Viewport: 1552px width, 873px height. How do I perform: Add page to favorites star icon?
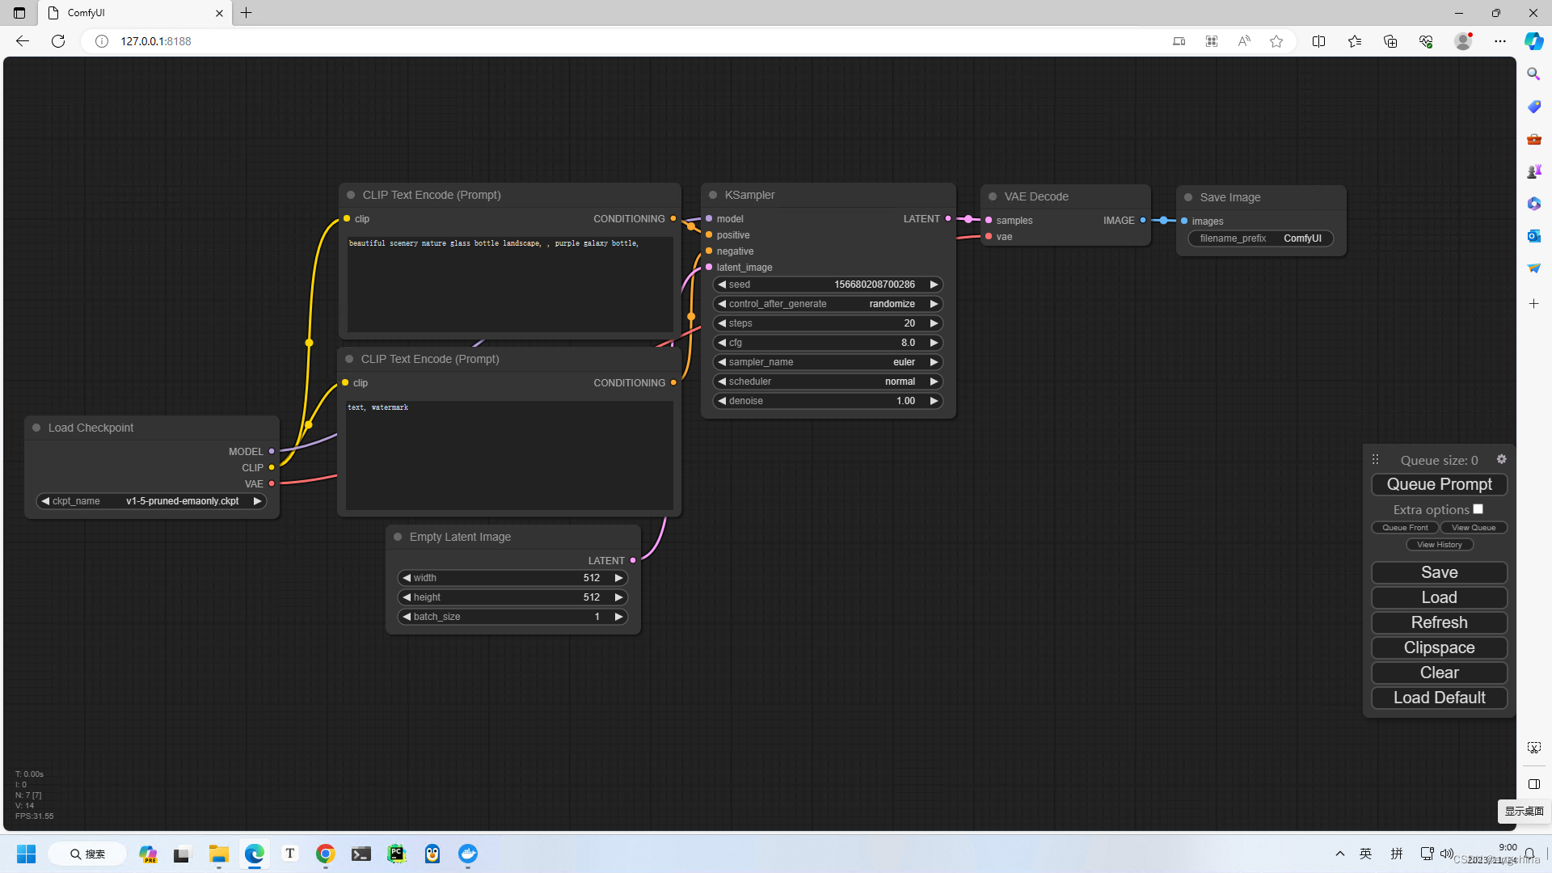coord(1276,41)
